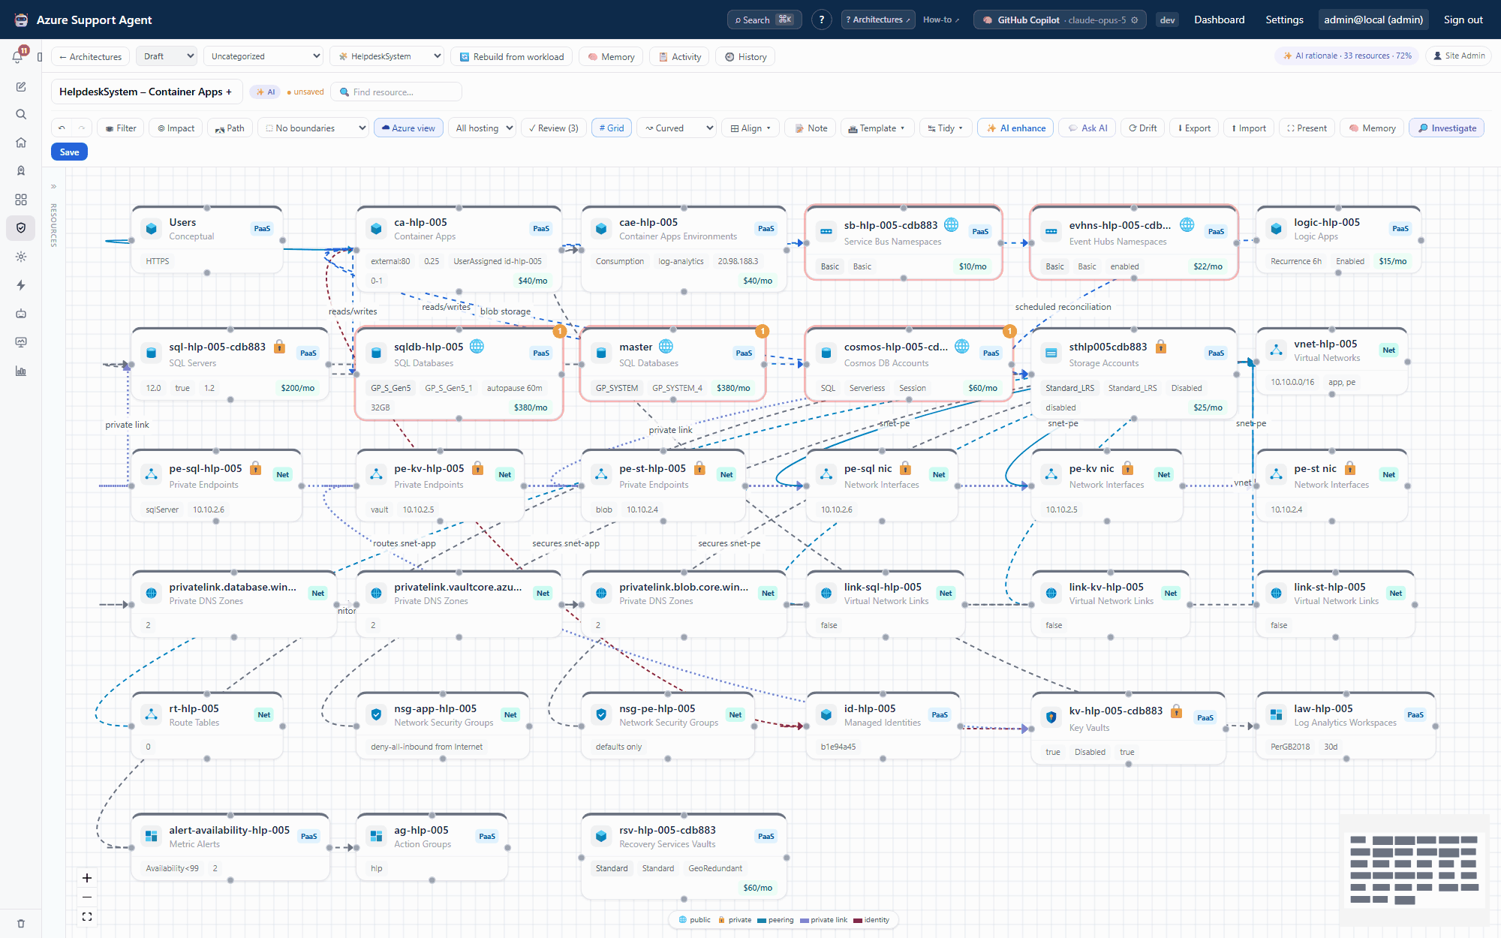The height and width of the screenshot is (938, 1501).
Task: Expand the Tidy menu
Action: (x=946, y=128)
